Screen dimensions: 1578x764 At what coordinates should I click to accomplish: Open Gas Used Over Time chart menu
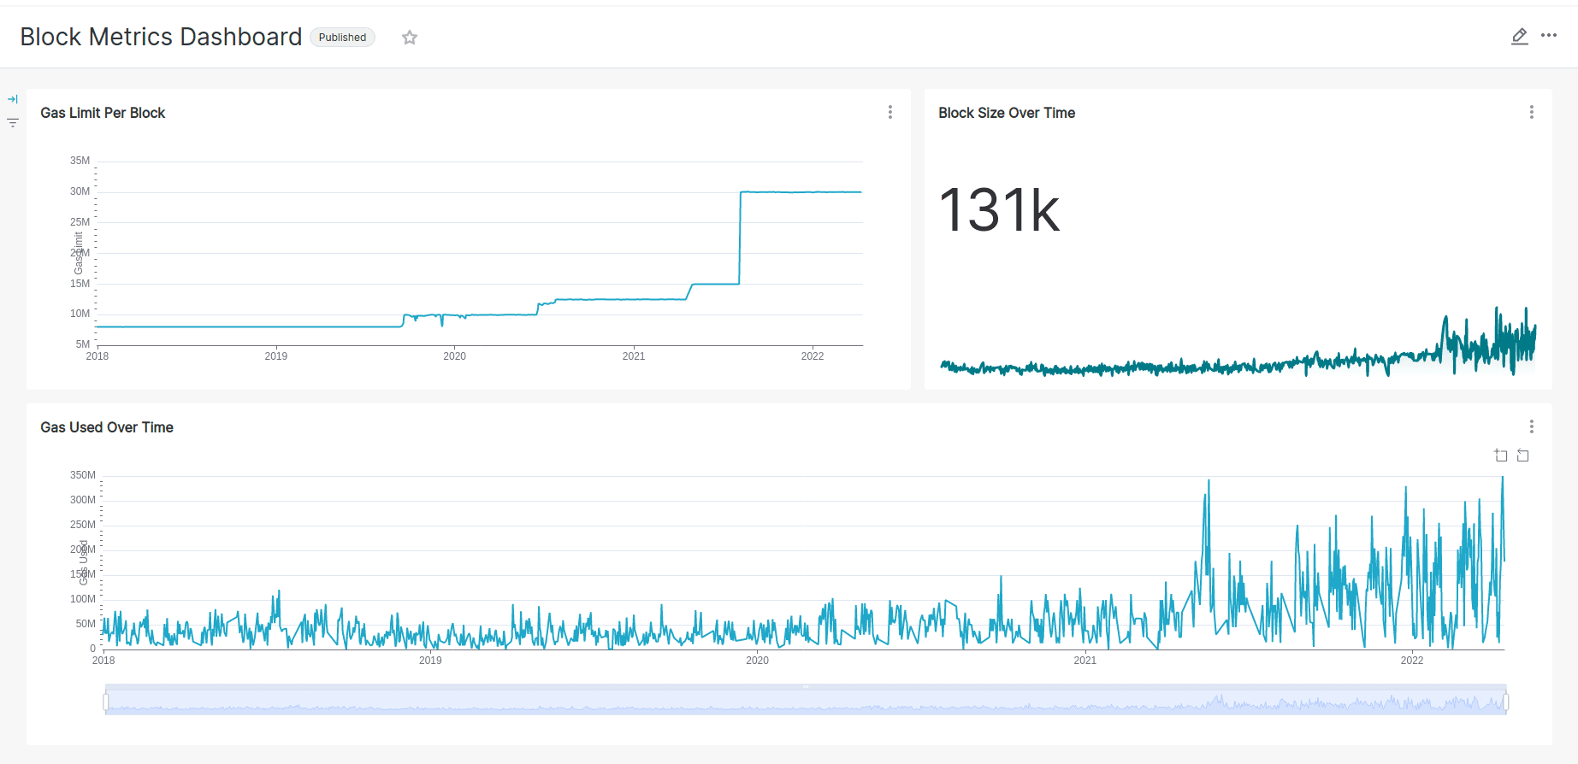[1532, 426]
